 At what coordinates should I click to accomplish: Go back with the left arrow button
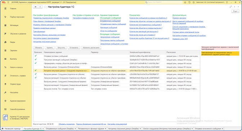[x=36, y=7]
